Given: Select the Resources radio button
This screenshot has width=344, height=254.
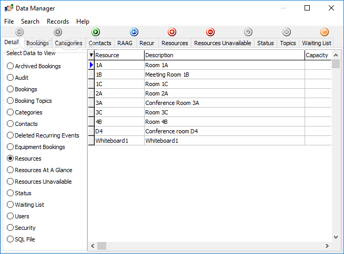Looking at the screenshot, I should pyautogui.click(x=10, y=158).
